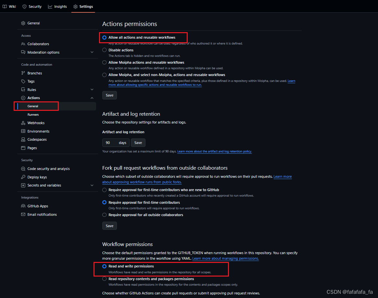
Task: Open the Environments settings page
Action: (x=39, y=131)
